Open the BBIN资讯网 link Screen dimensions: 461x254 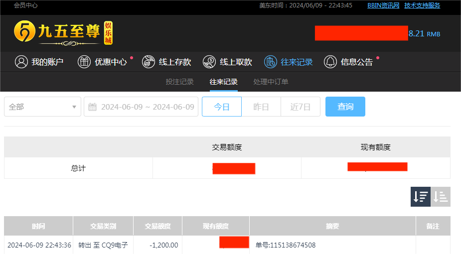[383, 5]
